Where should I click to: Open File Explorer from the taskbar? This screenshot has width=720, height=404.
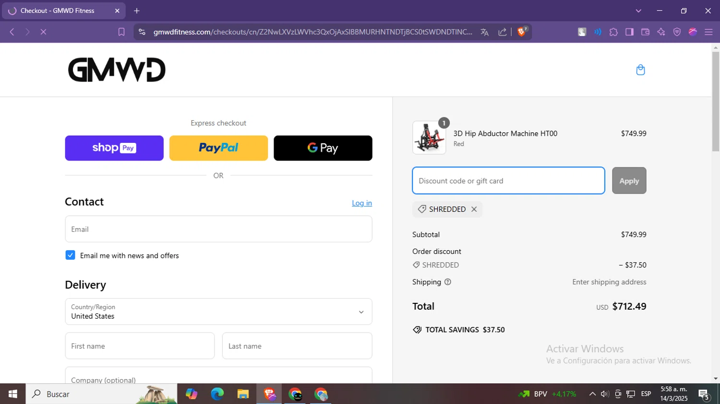pos(243,394)
